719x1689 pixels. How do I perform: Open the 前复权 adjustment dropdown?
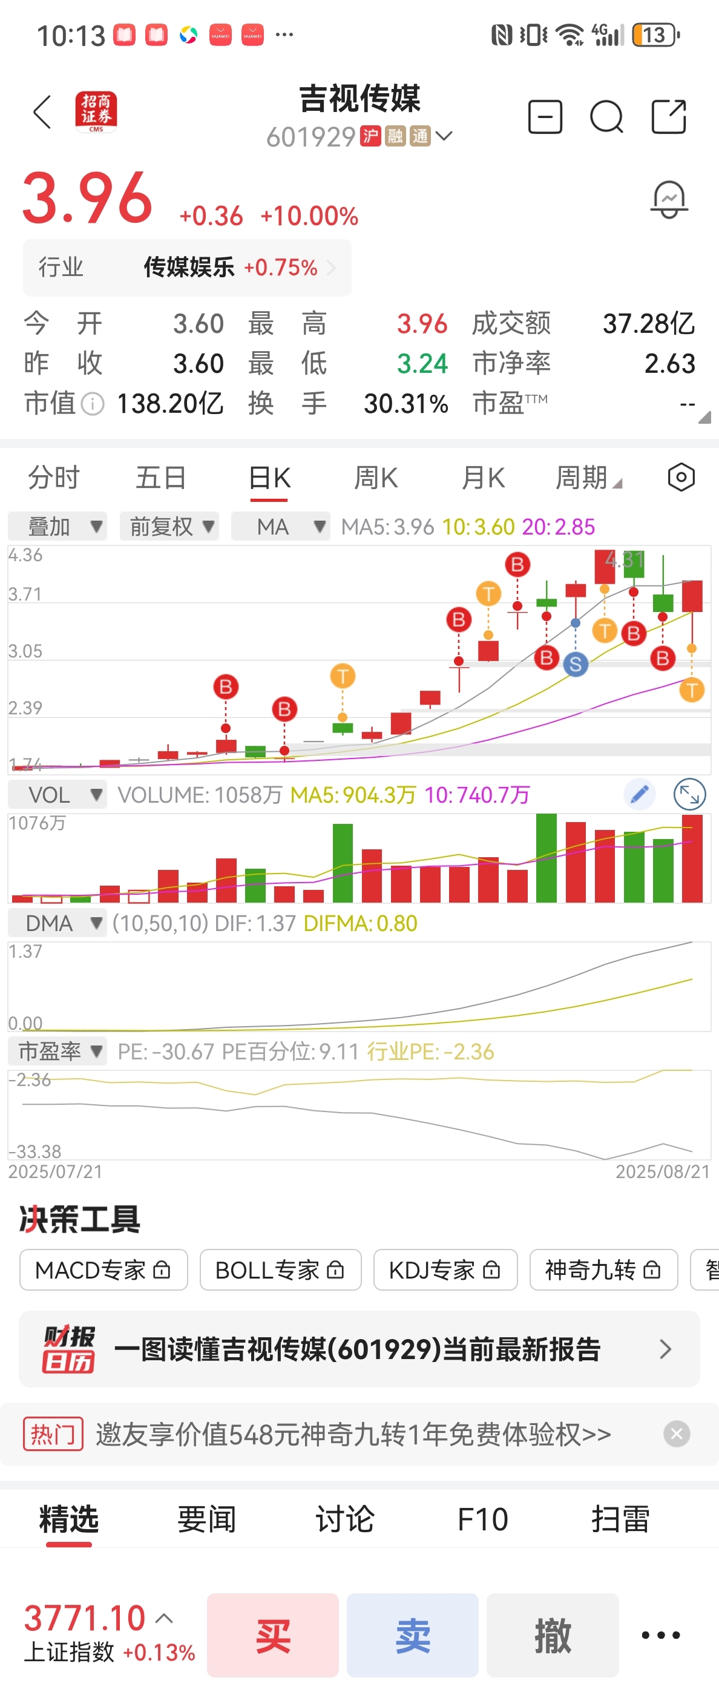point(169,526)
